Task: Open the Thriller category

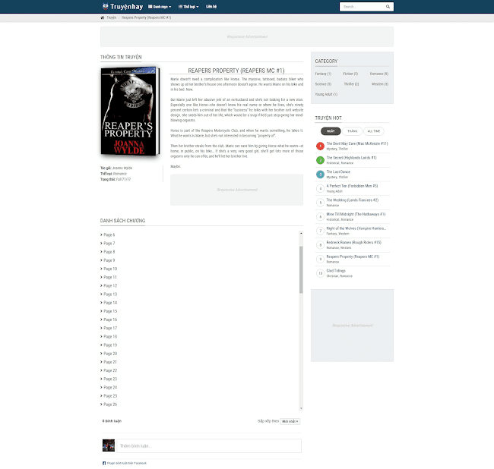Action: (x=351, y=84)
